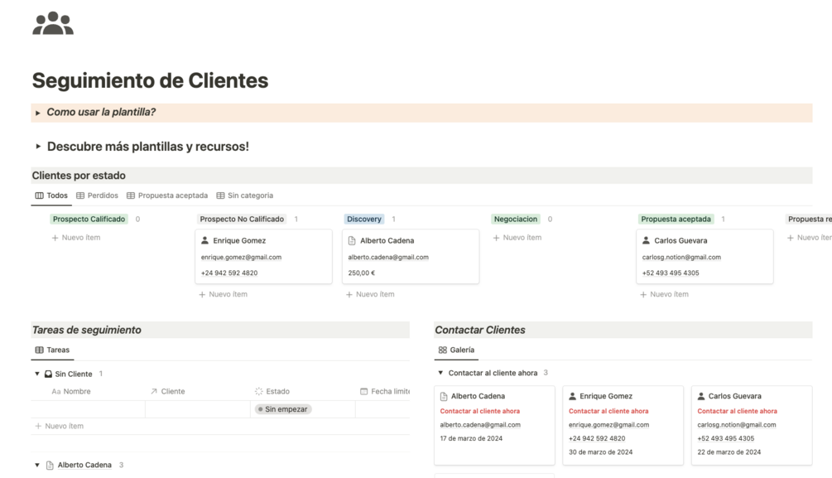
Task: Open Carlos Guevara card in board
Action: tap(705, 257)
